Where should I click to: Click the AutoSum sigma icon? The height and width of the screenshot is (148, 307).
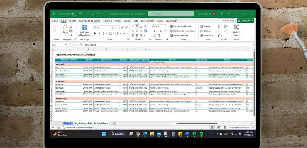(219, 26)
